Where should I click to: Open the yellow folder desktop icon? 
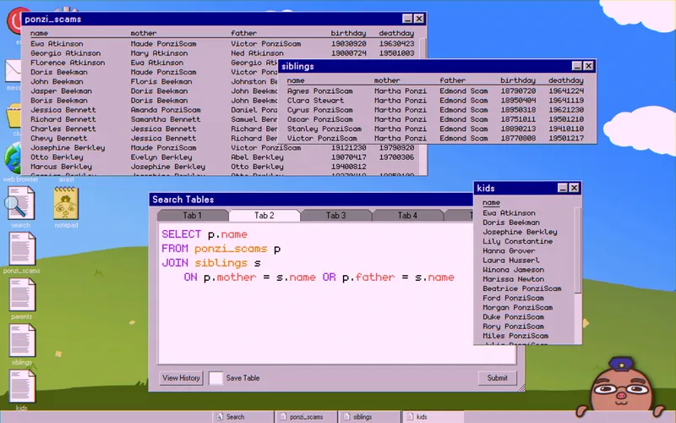(x=14, y=115)
